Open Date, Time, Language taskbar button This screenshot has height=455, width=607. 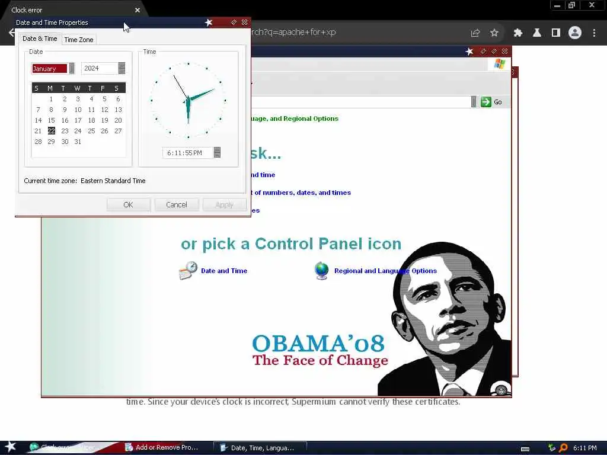coord(260,448)
